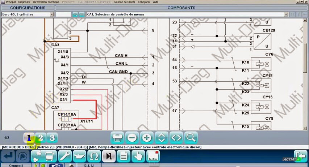The image size is (309, 167).
Task: Click the empty filter input field
Action: point(63,14)
